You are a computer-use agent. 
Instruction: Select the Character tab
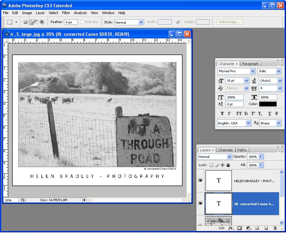[x=227, y=64]
